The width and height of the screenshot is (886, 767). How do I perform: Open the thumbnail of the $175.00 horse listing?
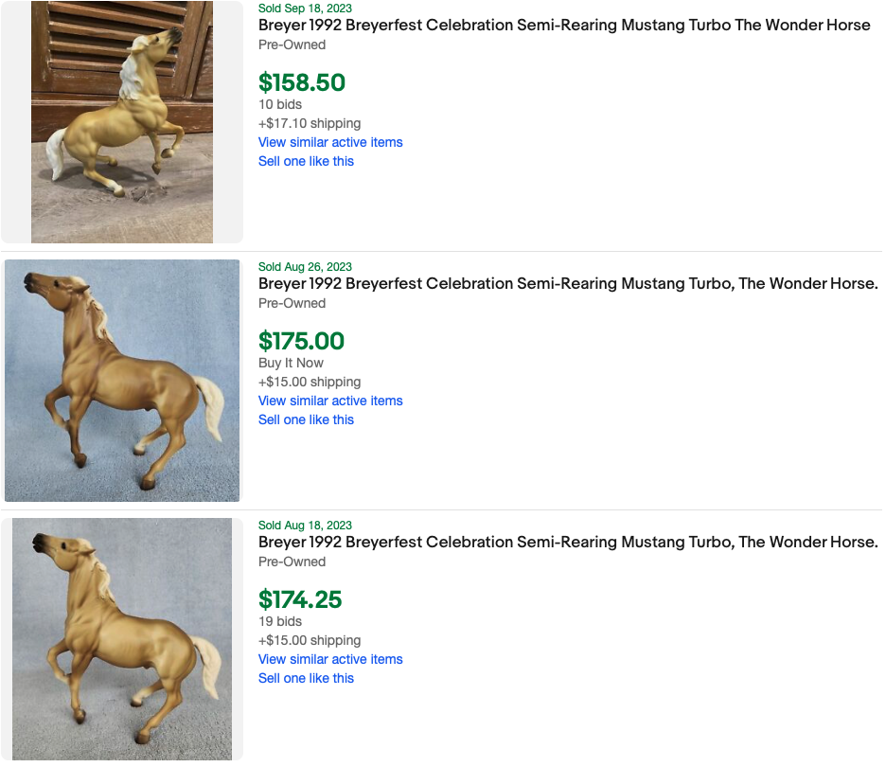coord(122,381)
